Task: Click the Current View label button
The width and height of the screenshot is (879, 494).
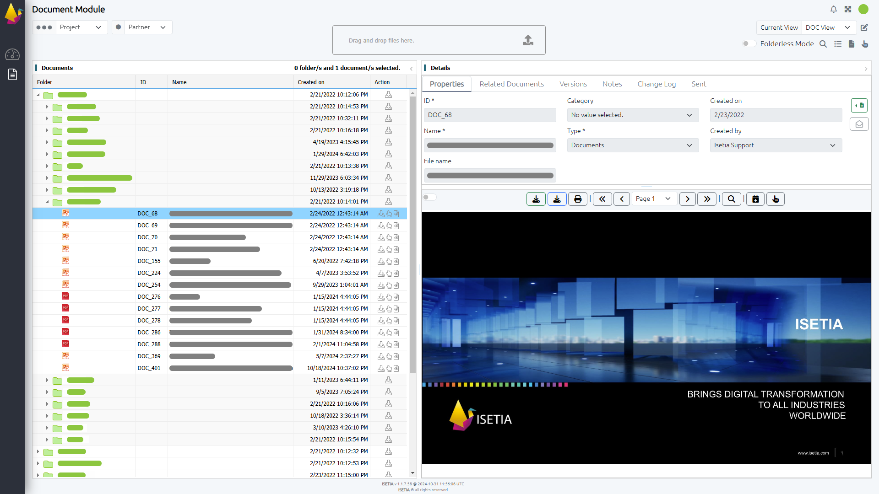Action: pyautogui.click(x=779, y=27)
